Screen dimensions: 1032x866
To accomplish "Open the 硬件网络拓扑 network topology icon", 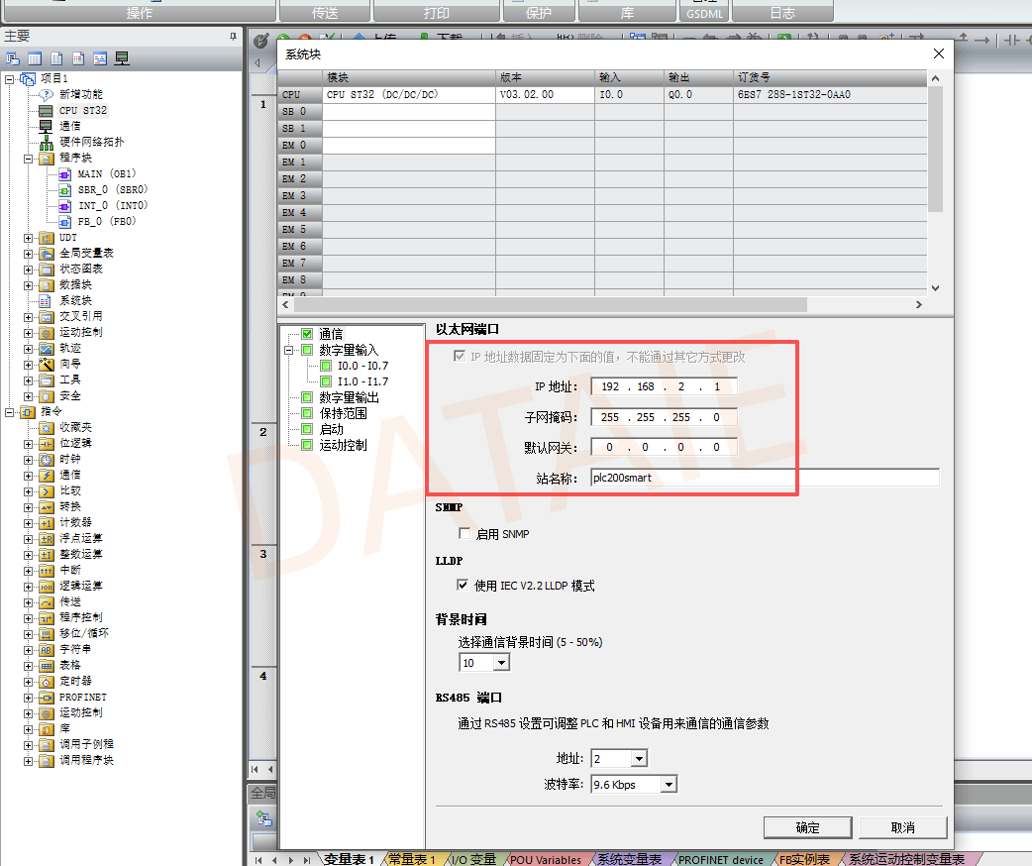I will [47, 143].
